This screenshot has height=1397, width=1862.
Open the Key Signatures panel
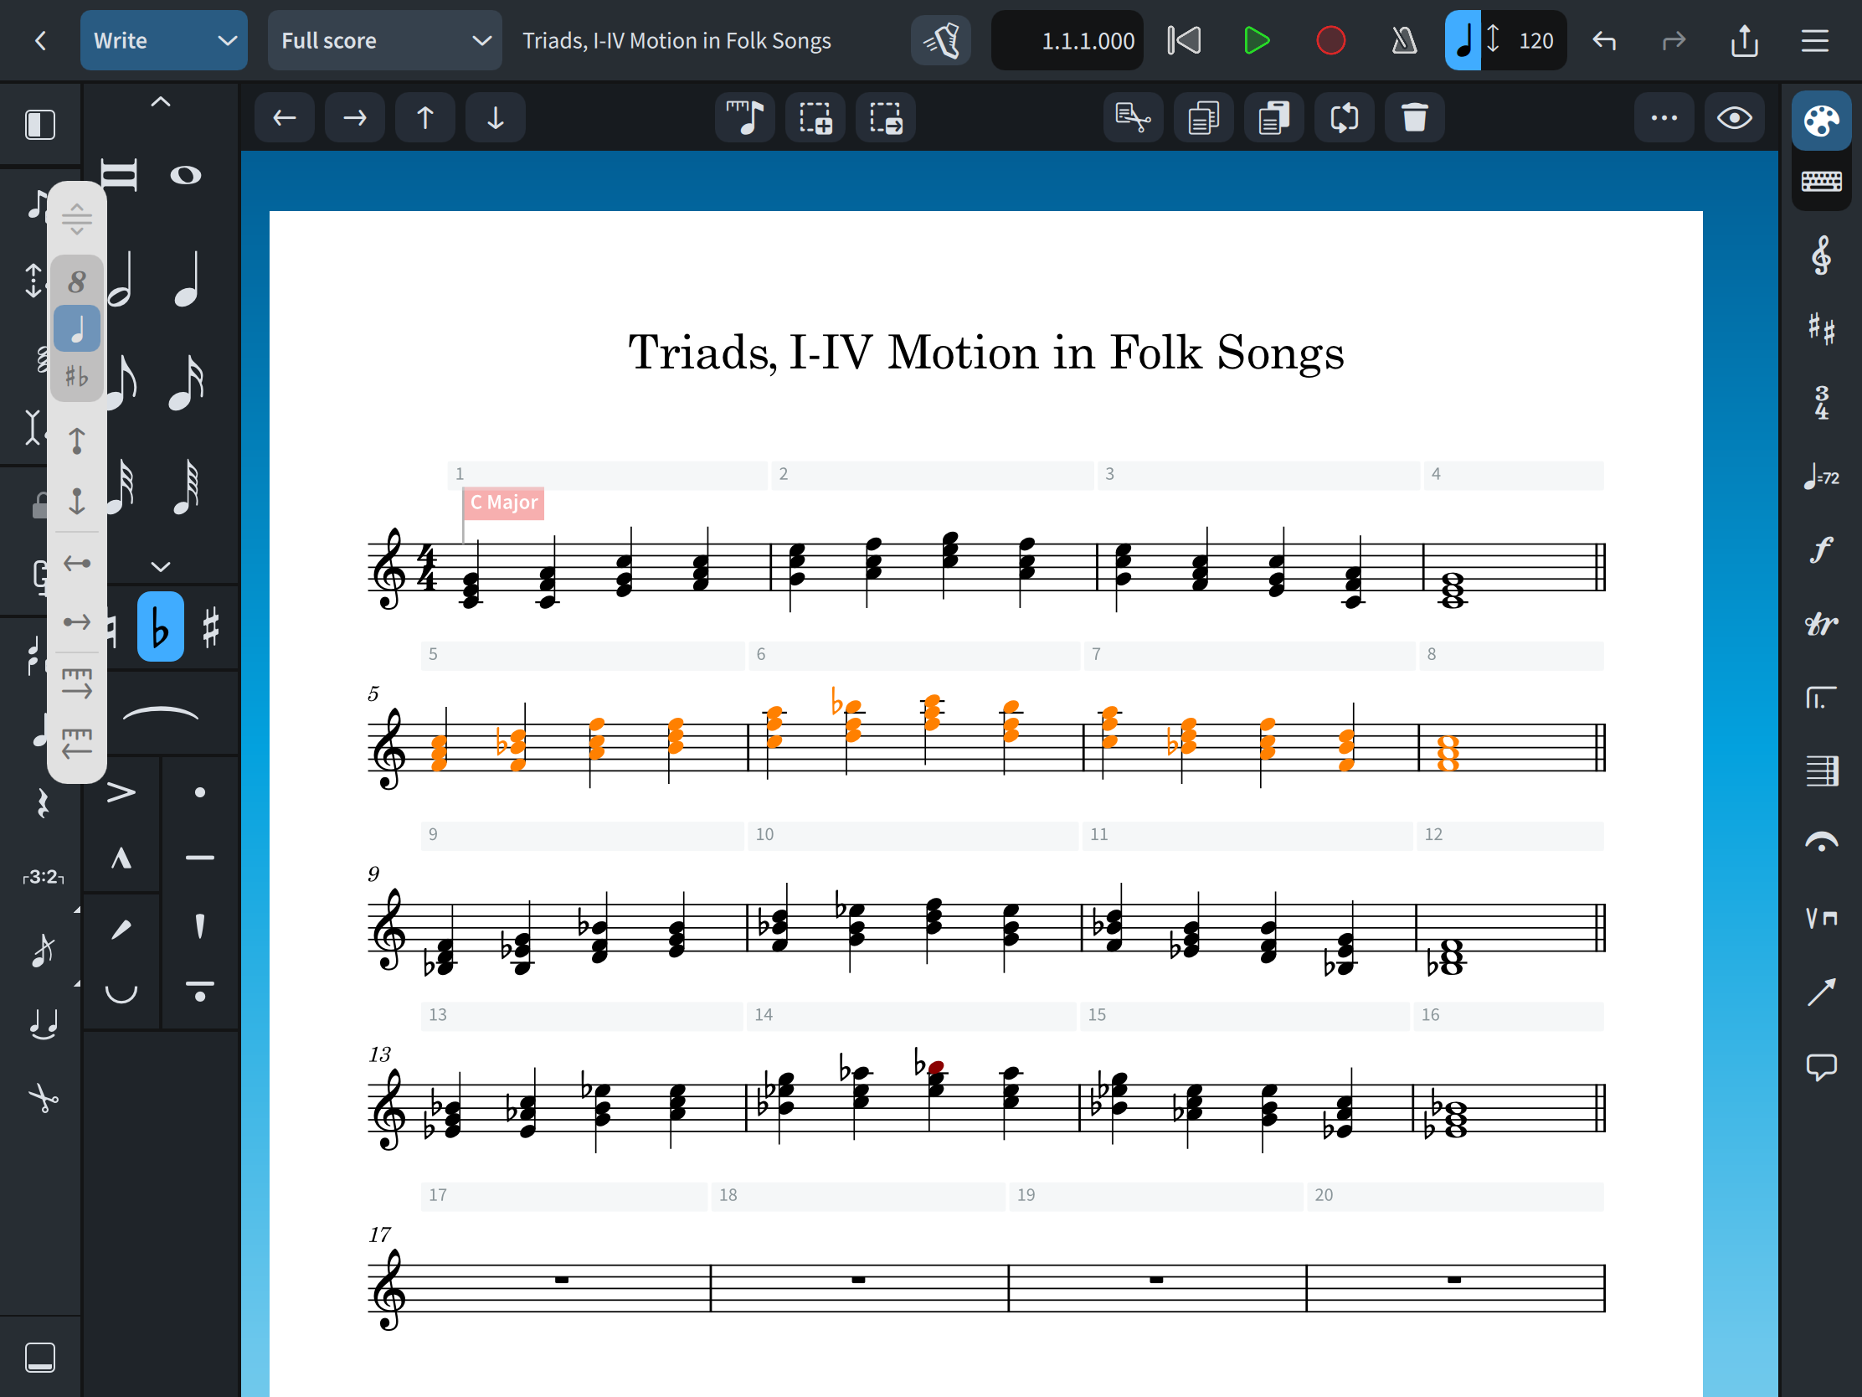[1821, 330]
